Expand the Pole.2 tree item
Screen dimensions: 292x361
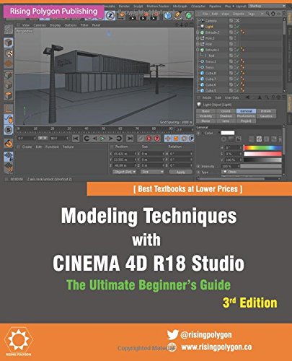tap(198, 38)
